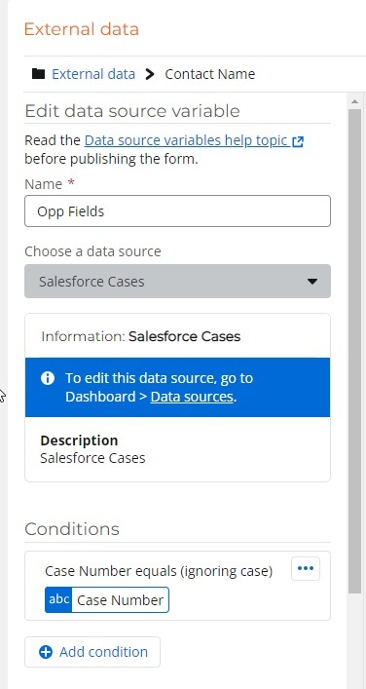
Task: Open the Data source variables help topic
Action: [x=186, y=140]
